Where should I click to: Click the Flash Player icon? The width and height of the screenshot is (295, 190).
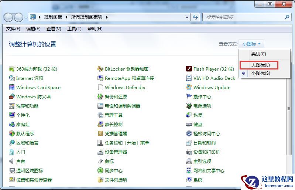(189, 69)
